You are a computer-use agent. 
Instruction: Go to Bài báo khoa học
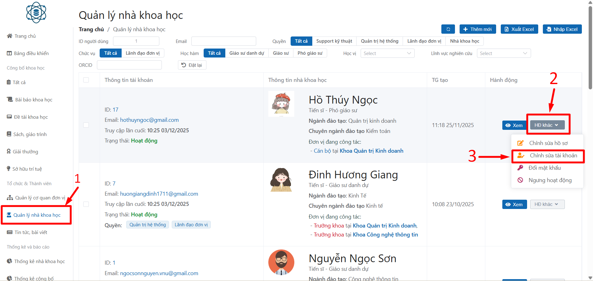(x=33, y=100)
